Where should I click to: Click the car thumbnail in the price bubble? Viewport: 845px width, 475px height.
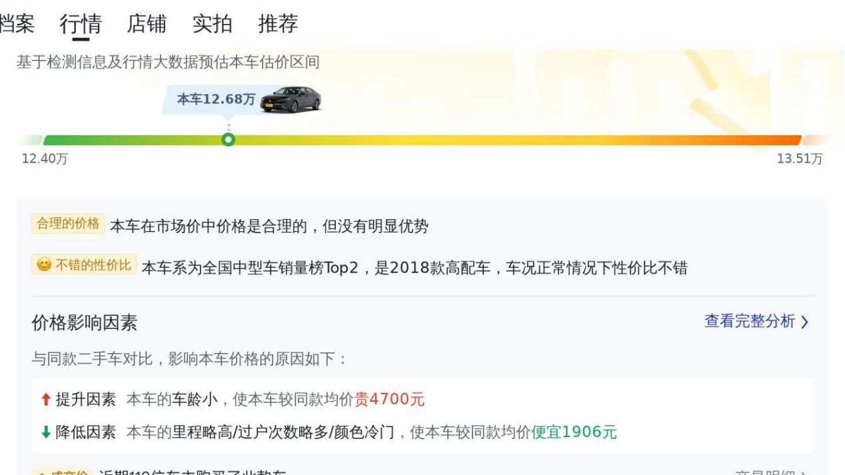click(291, 100)
